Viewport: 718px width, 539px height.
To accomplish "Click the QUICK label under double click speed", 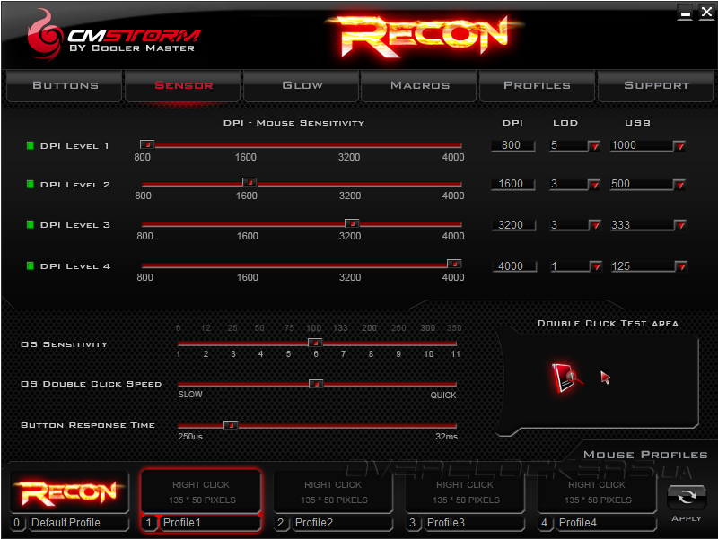I will [442, 395].
